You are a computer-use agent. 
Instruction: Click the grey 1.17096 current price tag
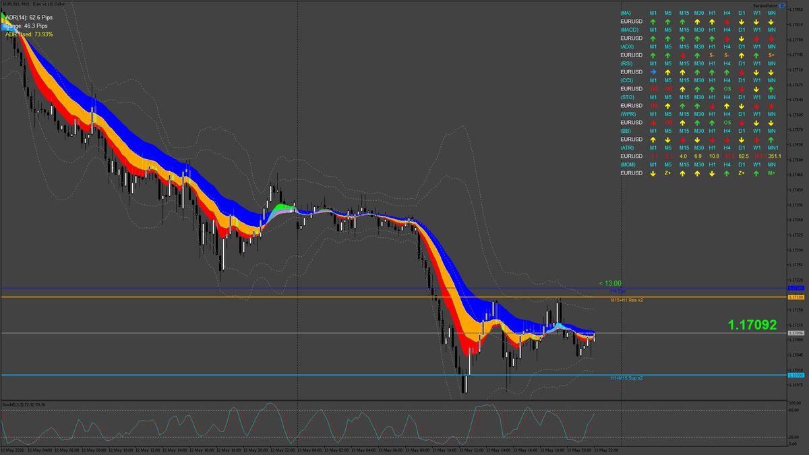point(796,333)
